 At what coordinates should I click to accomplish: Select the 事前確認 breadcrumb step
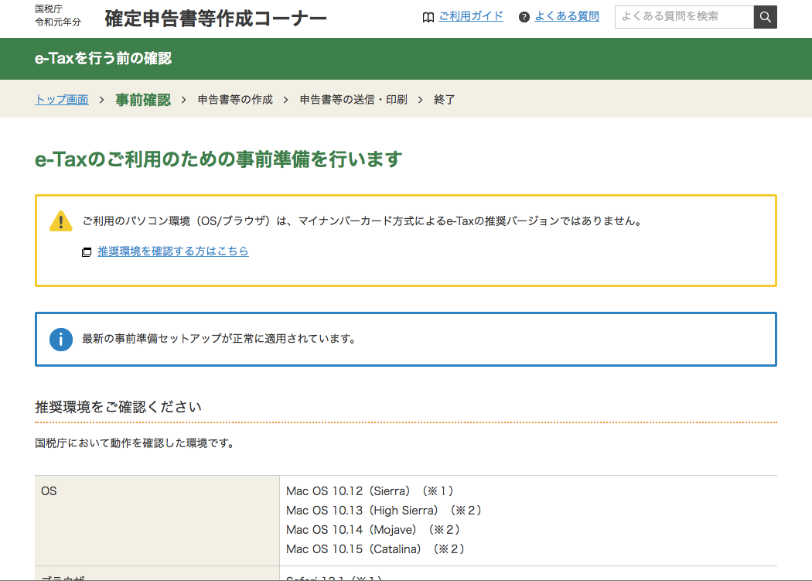pyautogui.click(x=143, y=99)
